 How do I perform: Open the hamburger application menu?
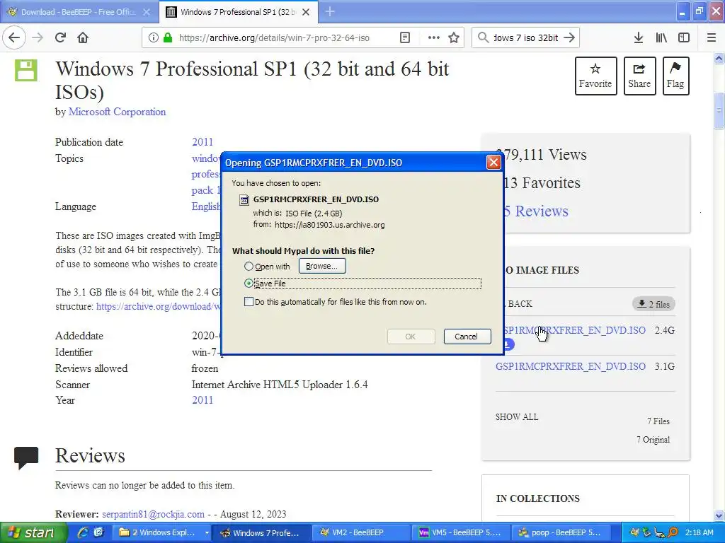[711, 38]
